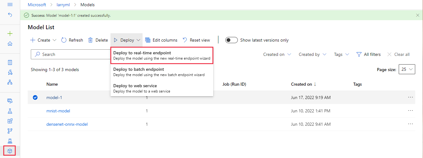The image size is (423, 158).
Task: Toggle Show latest versions only switch
Action: (232, 40)
